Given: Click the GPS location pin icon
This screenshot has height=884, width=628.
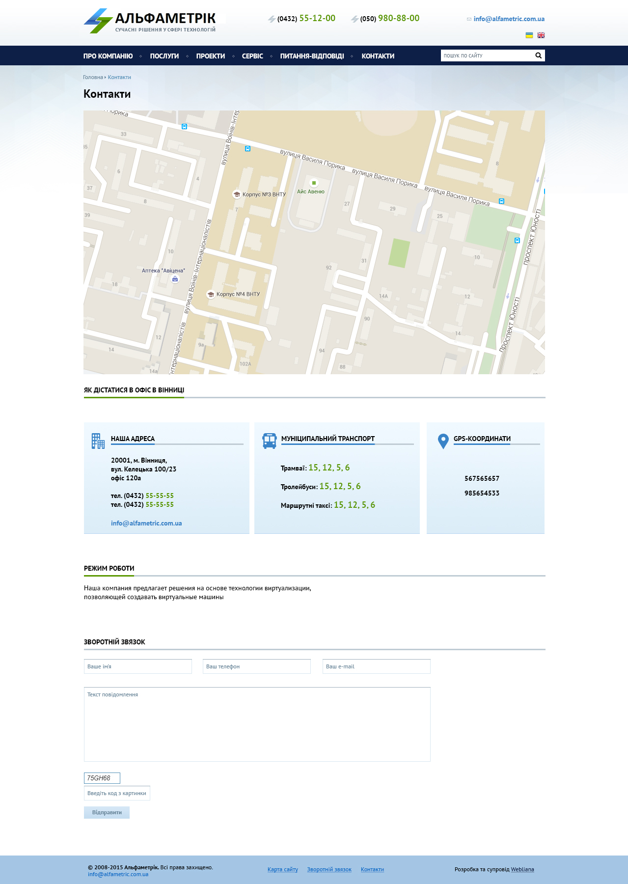Looking at the screenshot, I should tap(443, 442).
